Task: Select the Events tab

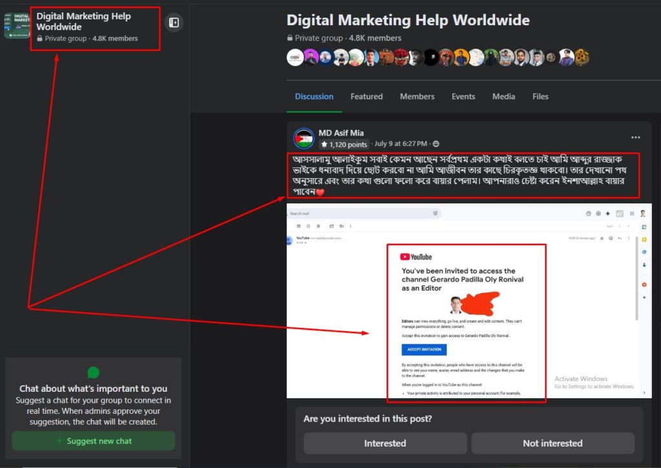Action: [463, 97]
